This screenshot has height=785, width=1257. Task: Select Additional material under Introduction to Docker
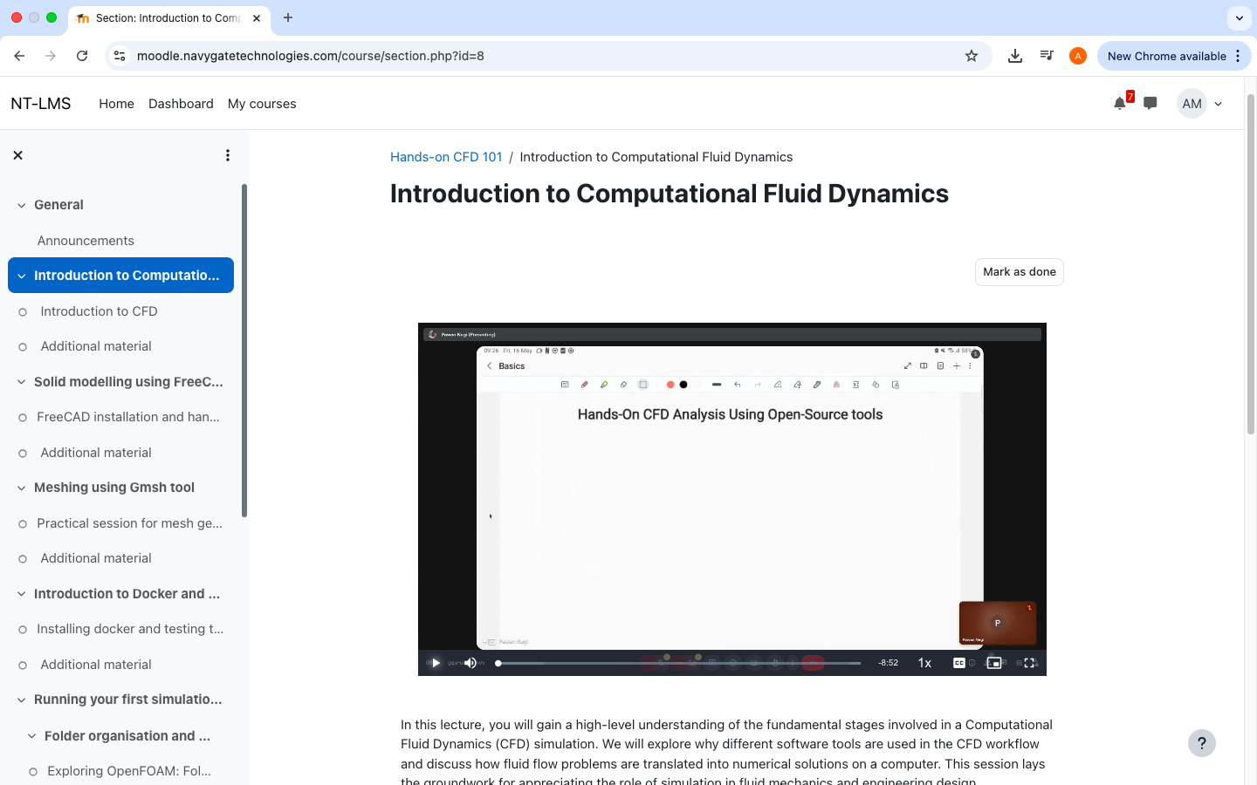tap(95, 664)
